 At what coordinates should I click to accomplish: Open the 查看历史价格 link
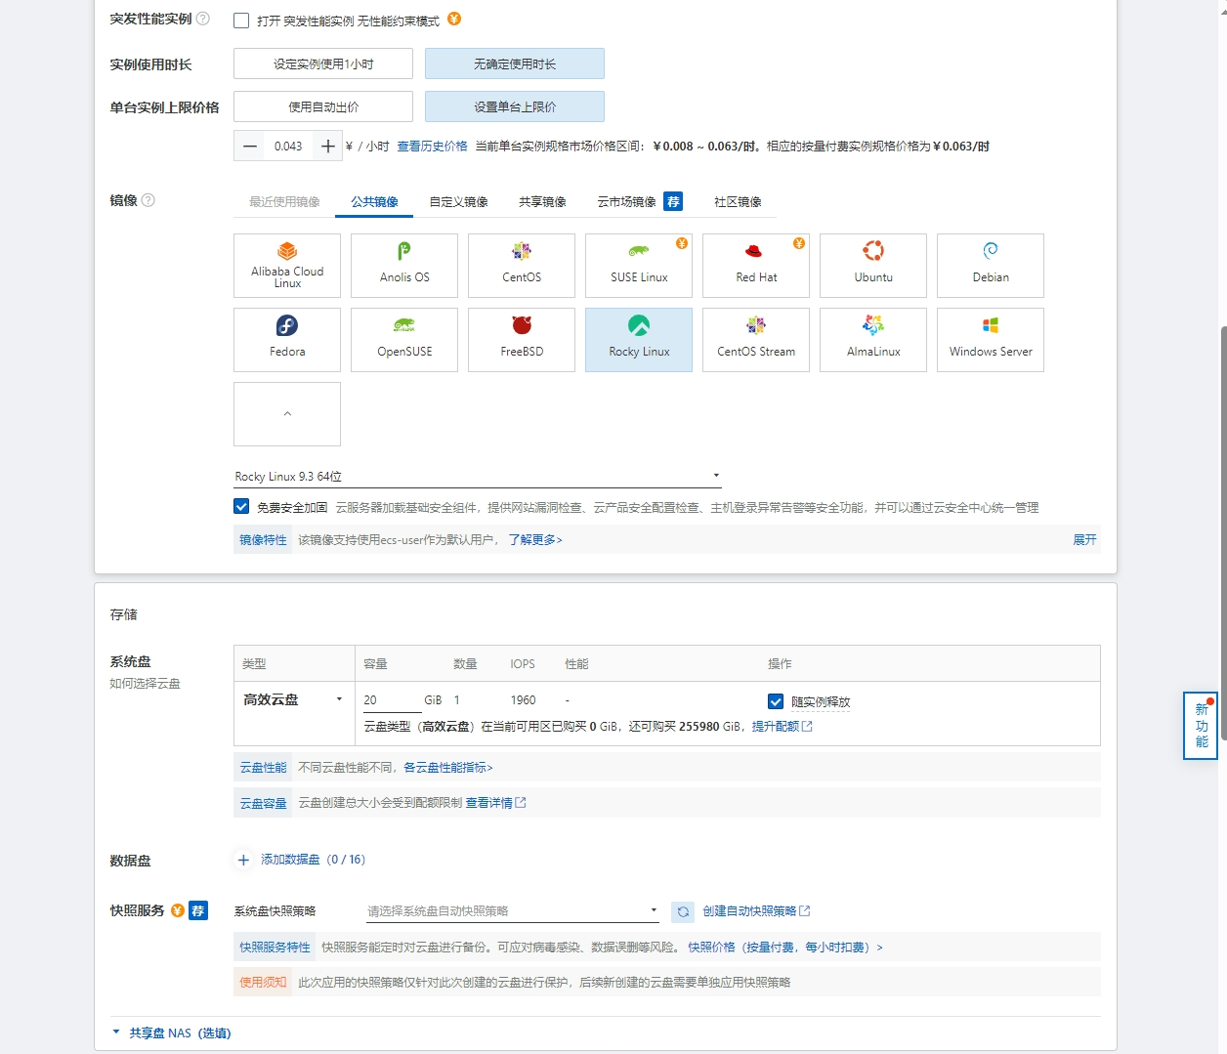point(432,147)
